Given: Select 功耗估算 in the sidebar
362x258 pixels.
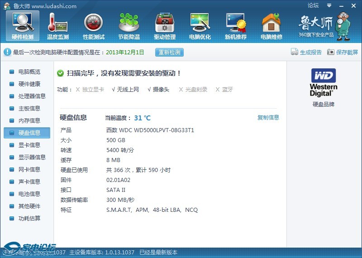Looking at the screenshot, I should pos(27,219).
